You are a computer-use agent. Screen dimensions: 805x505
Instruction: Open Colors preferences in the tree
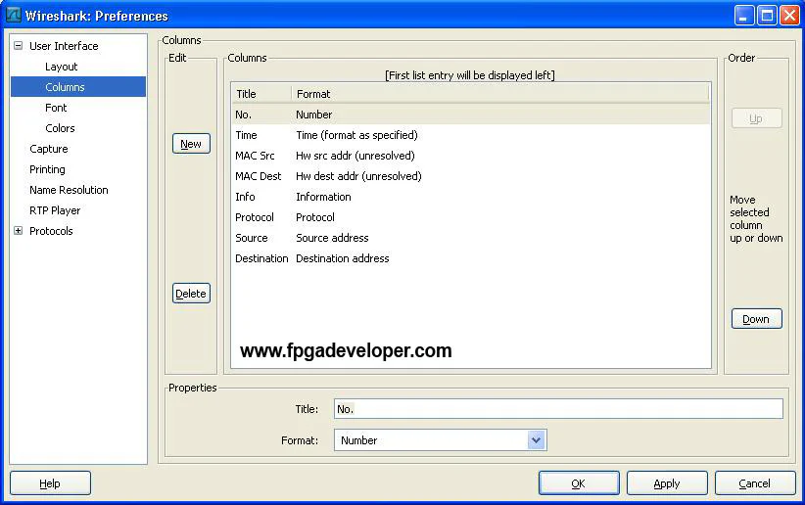[60, 128]
